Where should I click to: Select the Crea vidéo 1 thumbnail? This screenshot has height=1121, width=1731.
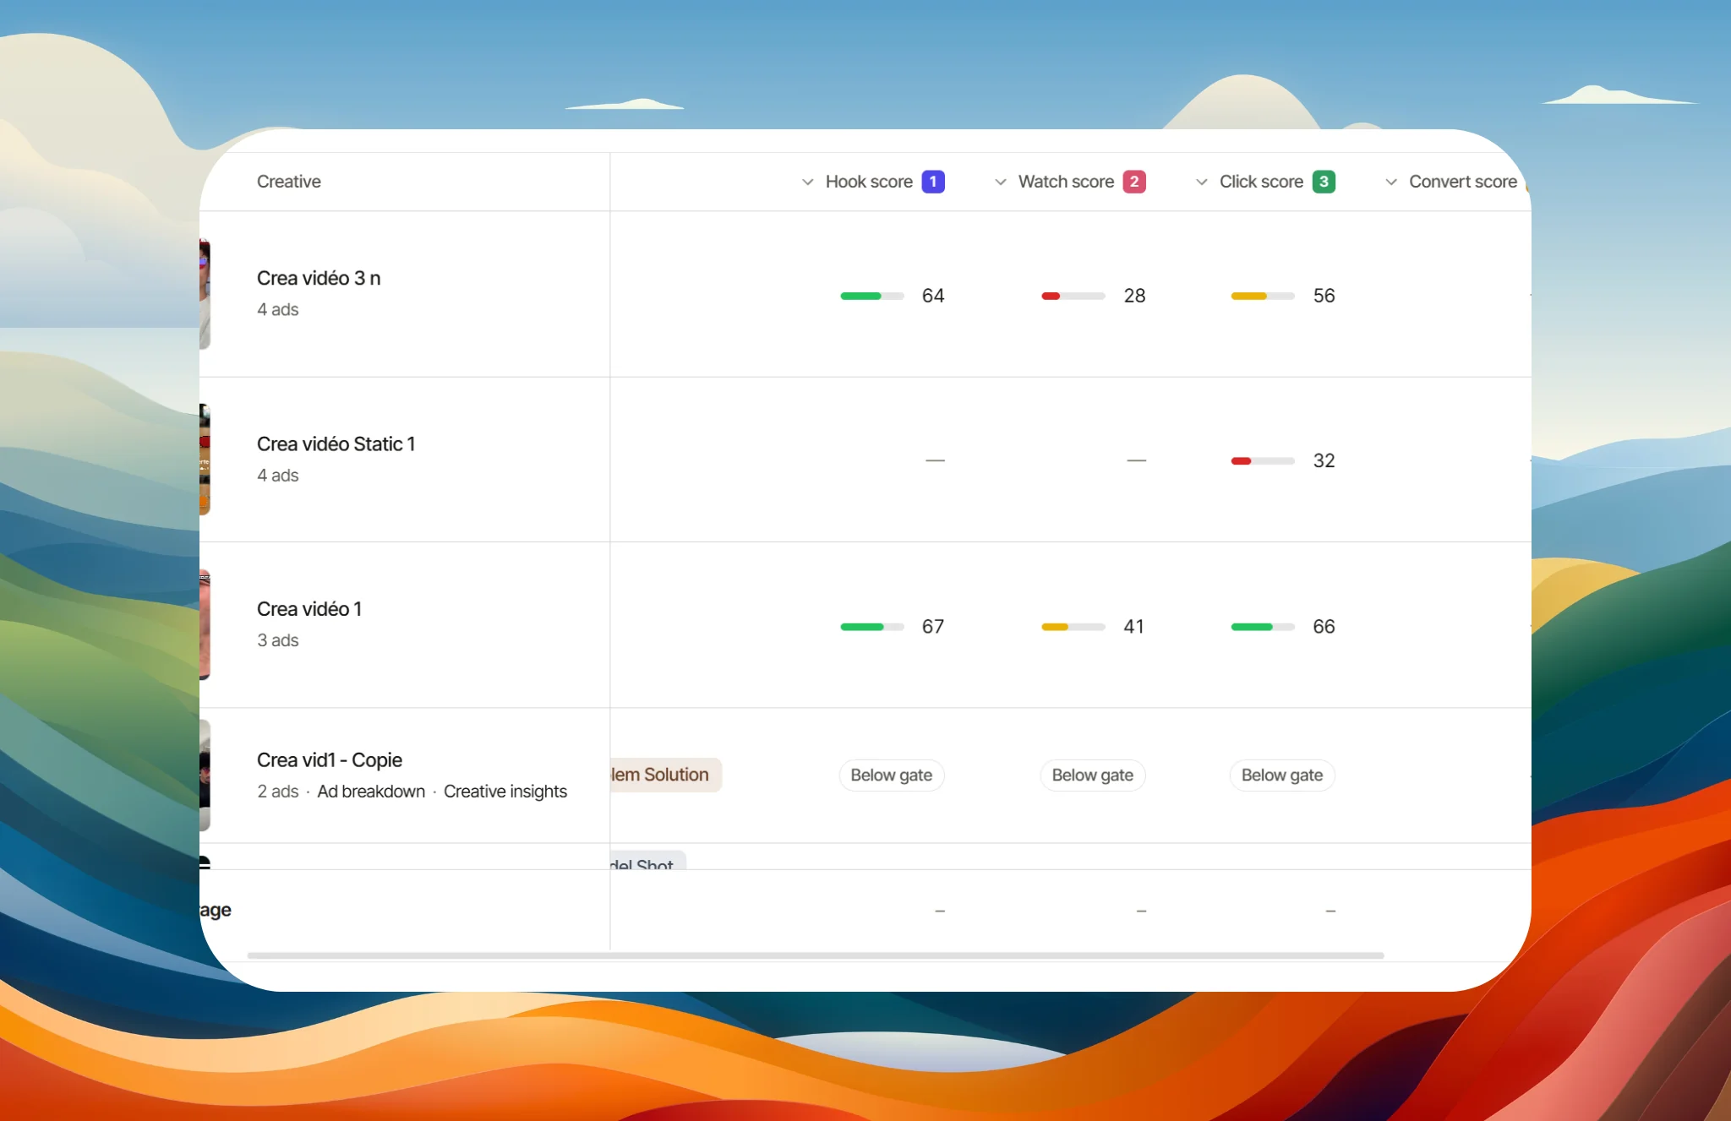(205, 625)
